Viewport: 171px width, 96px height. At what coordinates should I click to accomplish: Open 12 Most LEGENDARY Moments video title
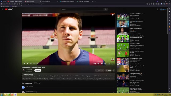click(x=137, y=45)
